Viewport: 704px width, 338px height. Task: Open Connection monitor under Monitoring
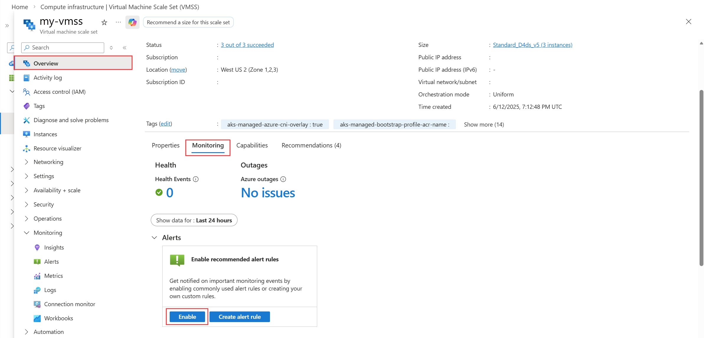[x=70, y=304]
